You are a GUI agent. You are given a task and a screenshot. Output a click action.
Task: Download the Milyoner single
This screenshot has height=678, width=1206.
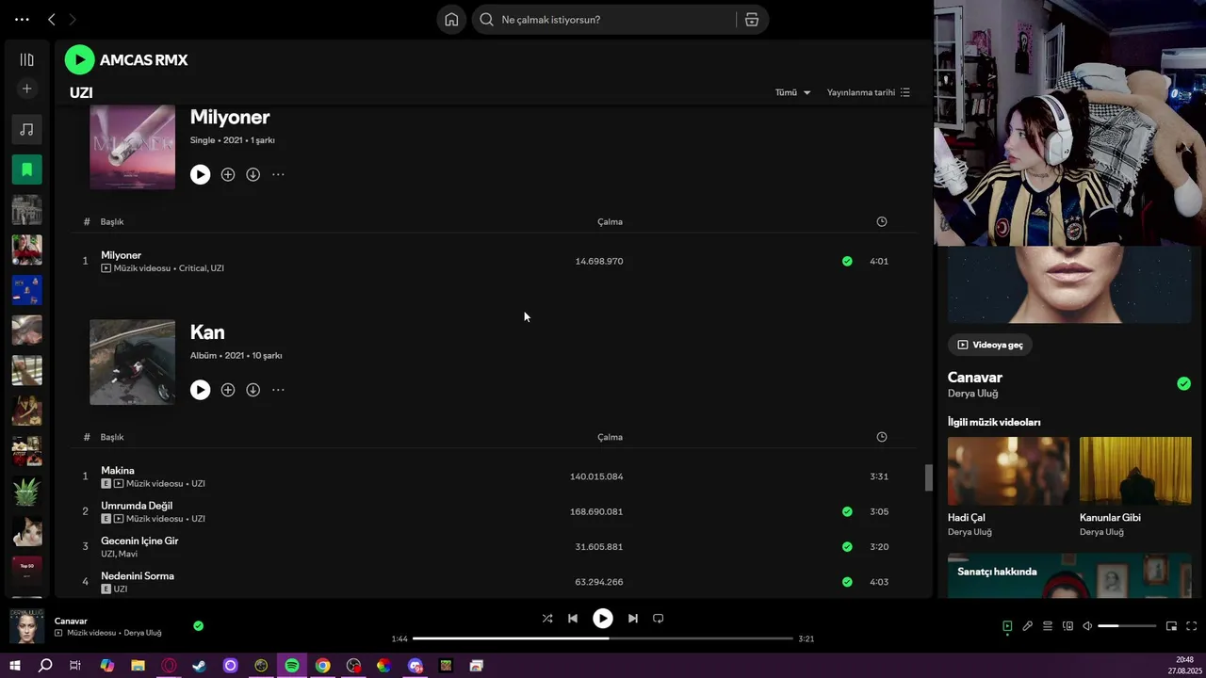(253, 174)
